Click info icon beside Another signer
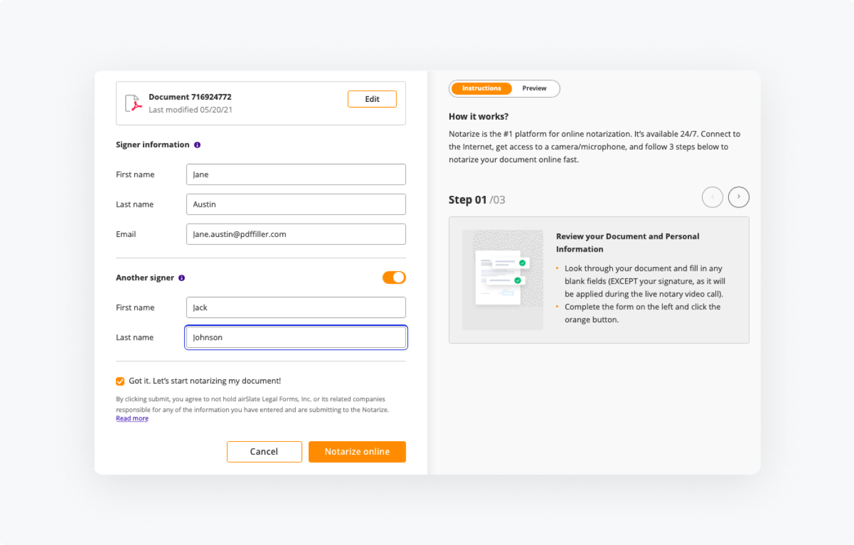The image size is (854, 545). pyautogui.click(x=182, y=278)
